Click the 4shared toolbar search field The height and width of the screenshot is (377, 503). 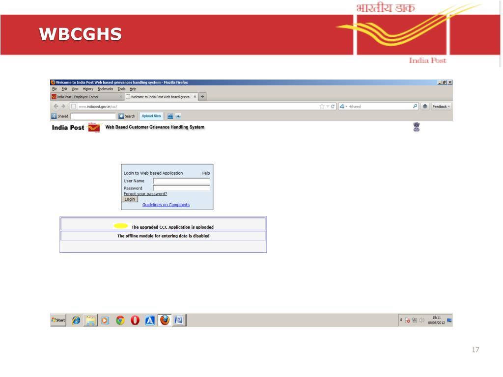(x=93, y=116)
